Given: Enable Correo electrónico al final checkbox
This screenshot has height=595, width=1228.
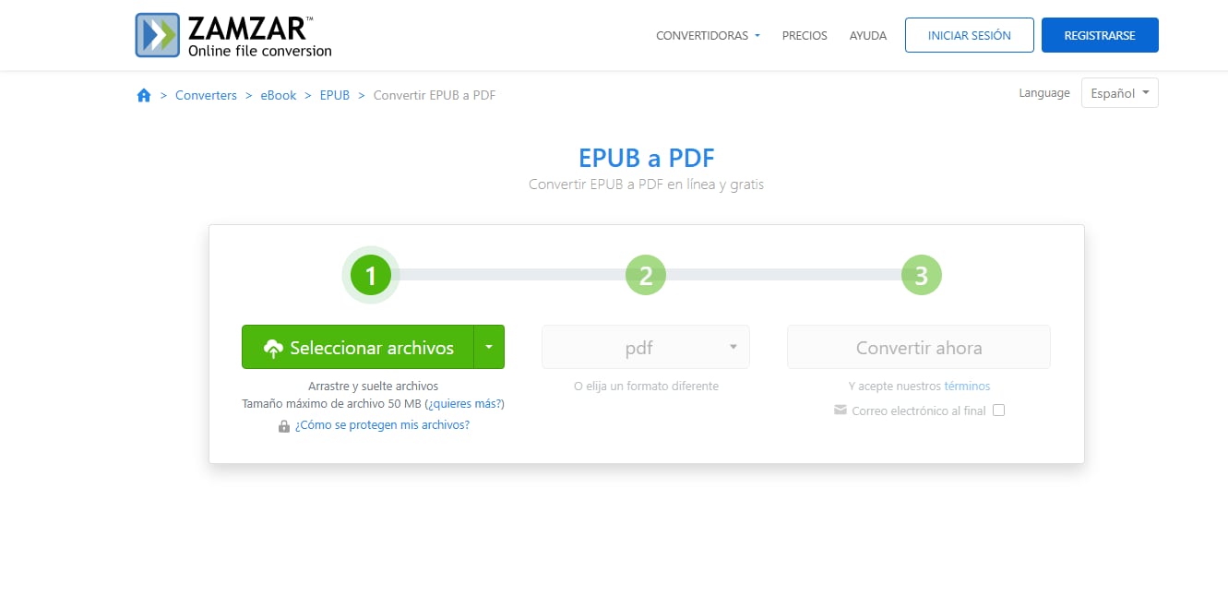Looking at the screenshot, I should (x=998, y=410).
